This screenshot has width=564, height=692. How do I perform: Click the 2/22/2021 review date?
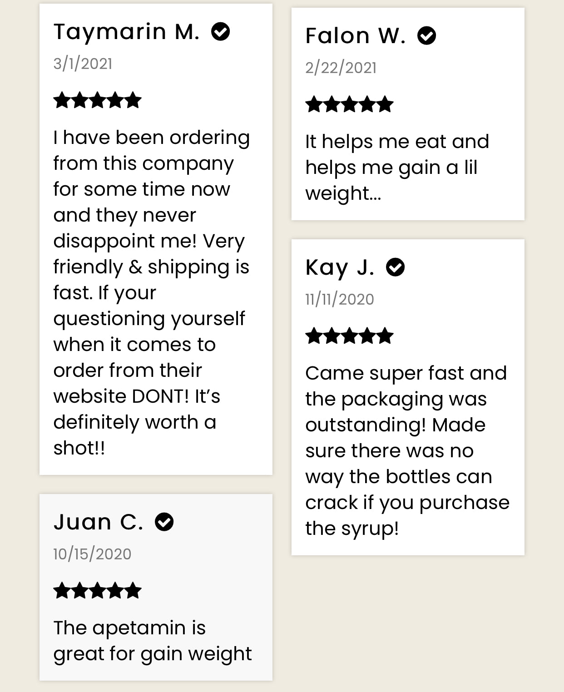point(341,68)
